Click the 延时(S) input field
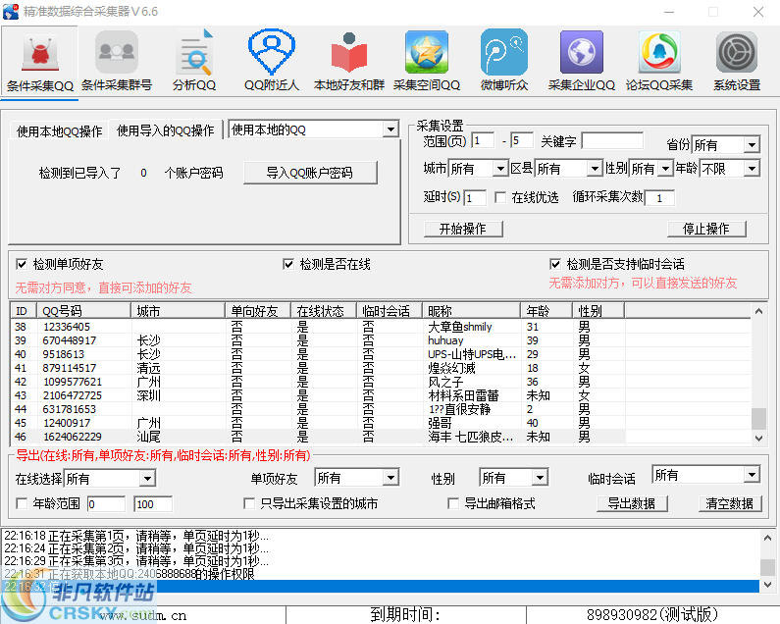This screenshot has height=624, width=780. (x=475, y=198)
